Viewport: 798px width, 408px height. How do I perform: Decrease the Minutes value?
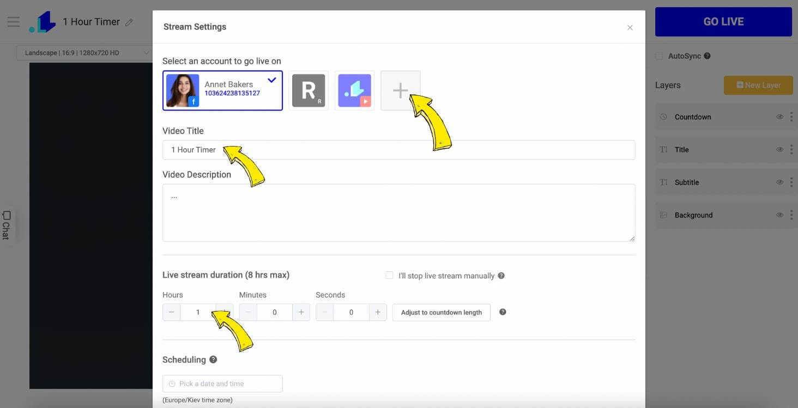coord(248,312)
